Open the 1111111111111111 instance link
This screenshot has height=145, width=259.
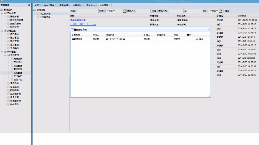[x=83, y=24]
